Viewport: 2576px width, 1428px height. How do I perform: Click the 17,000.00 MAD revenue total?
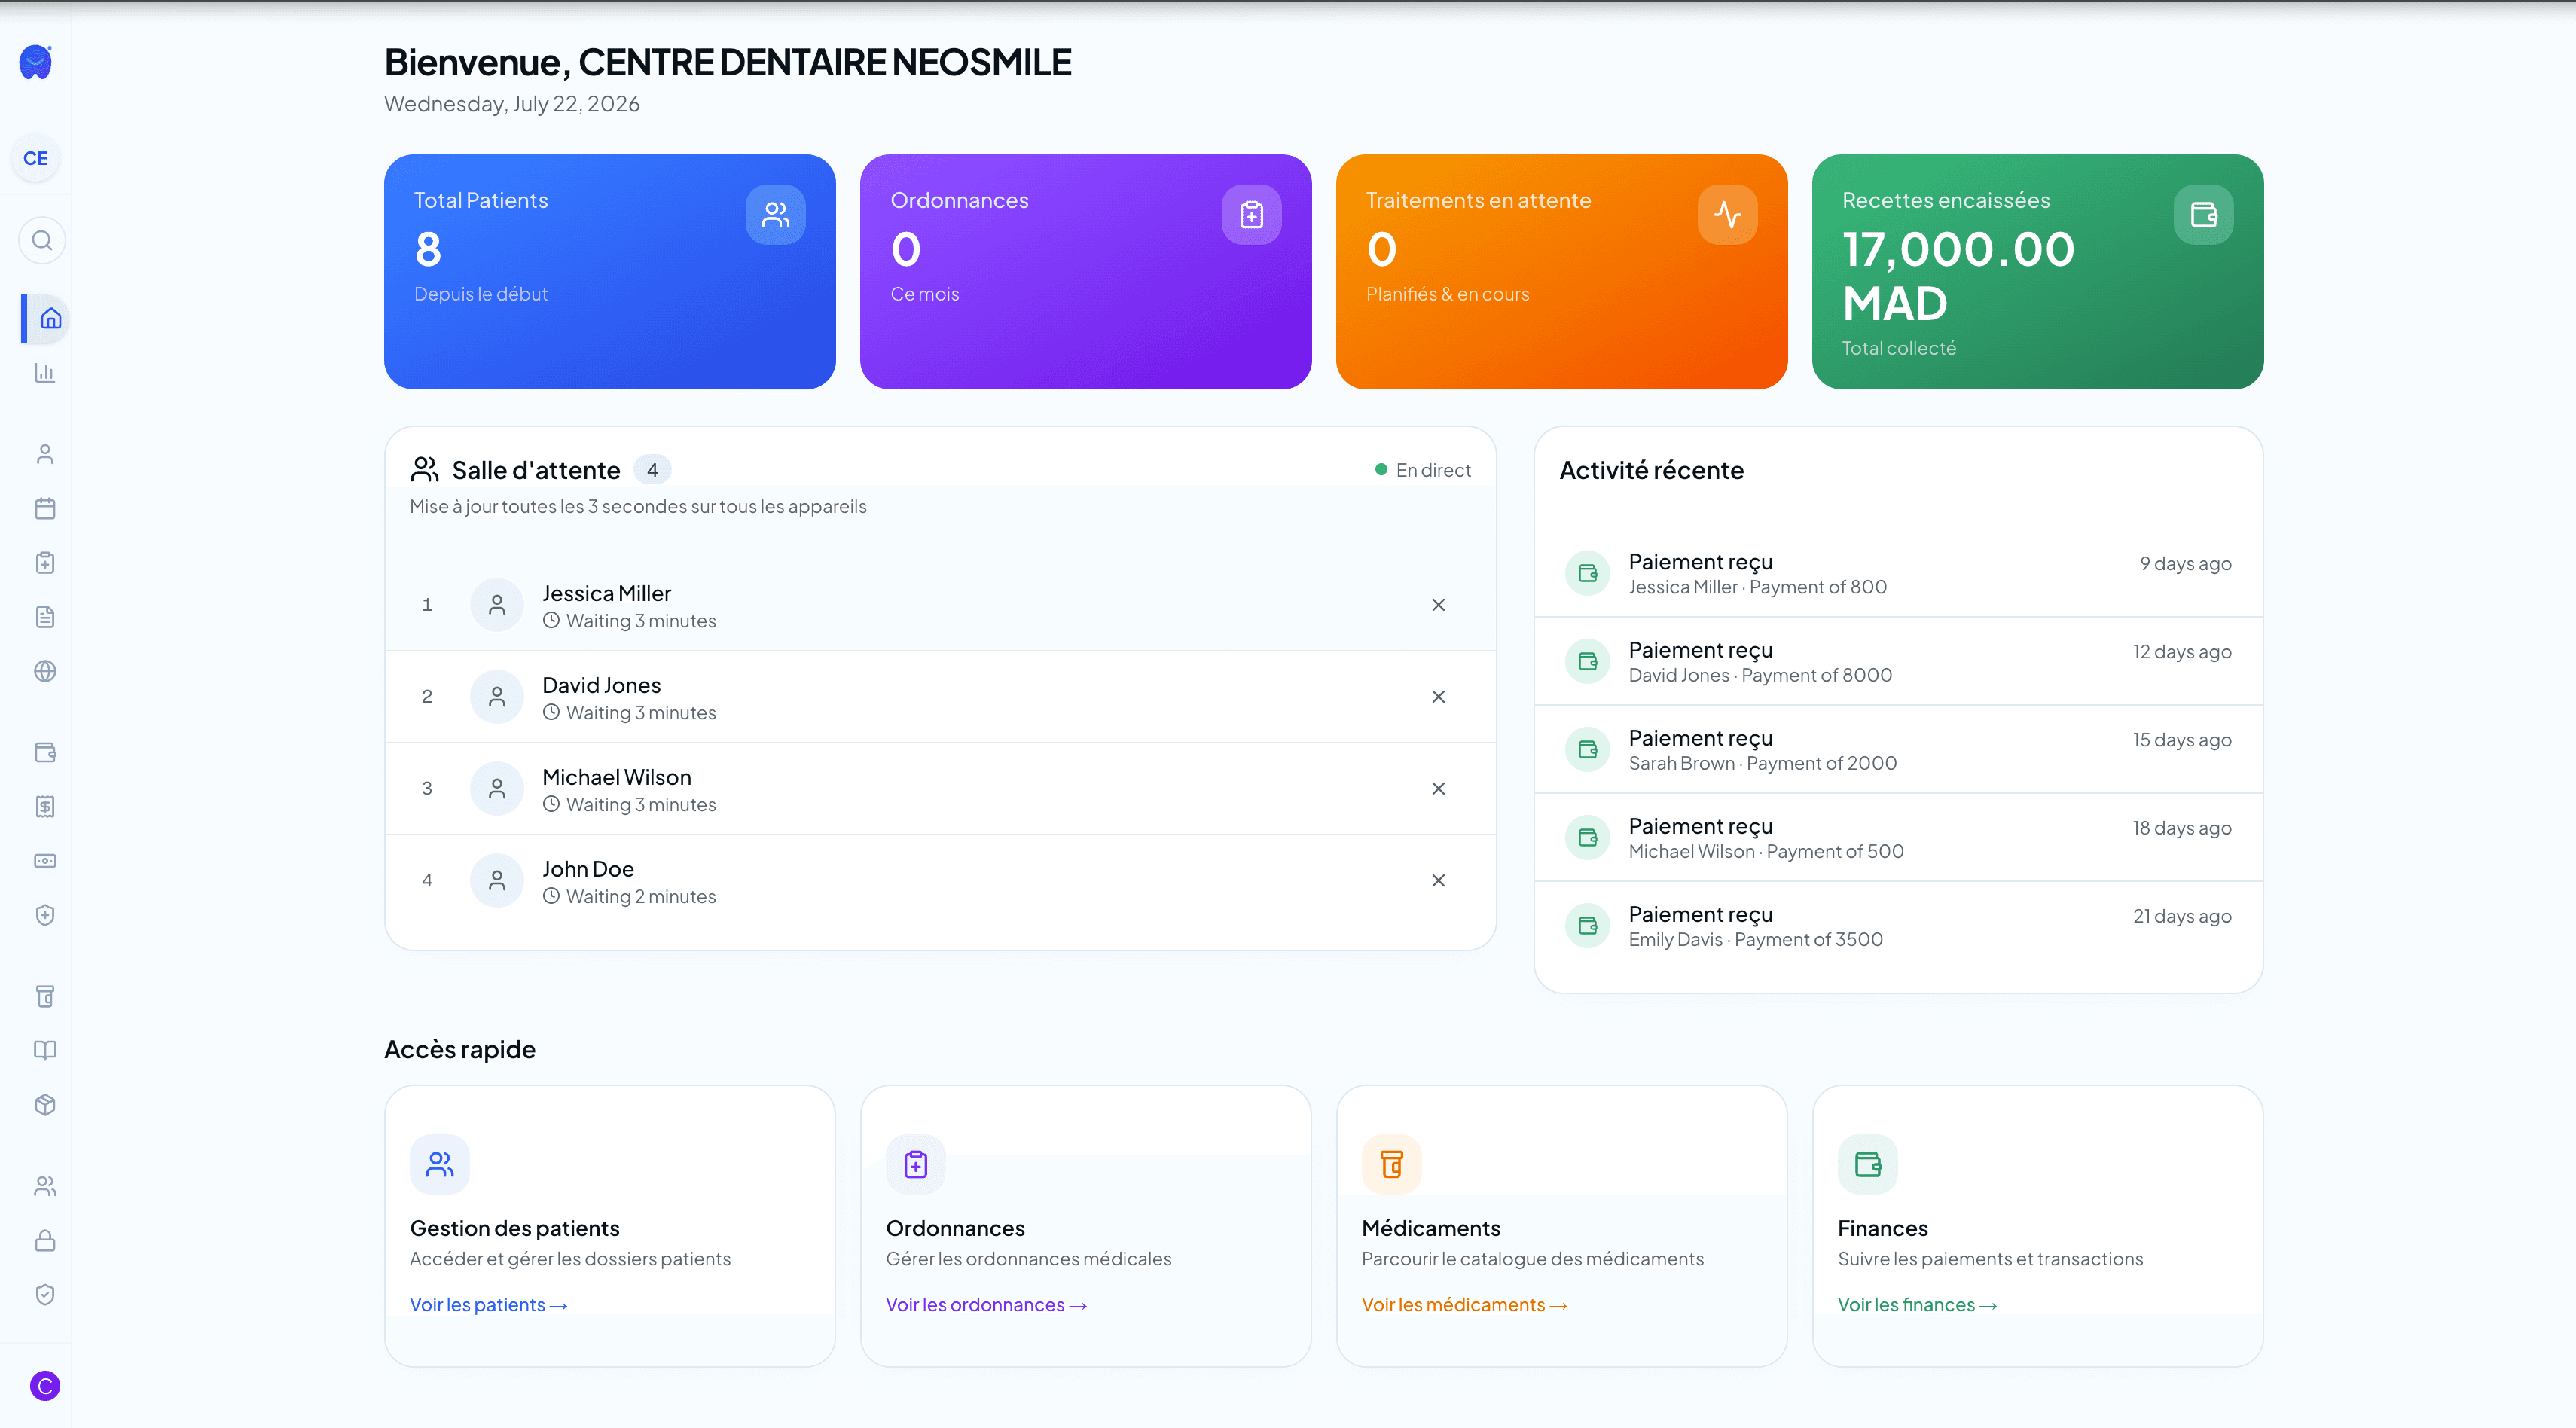pyautogui.click(x=1958, y=276)
